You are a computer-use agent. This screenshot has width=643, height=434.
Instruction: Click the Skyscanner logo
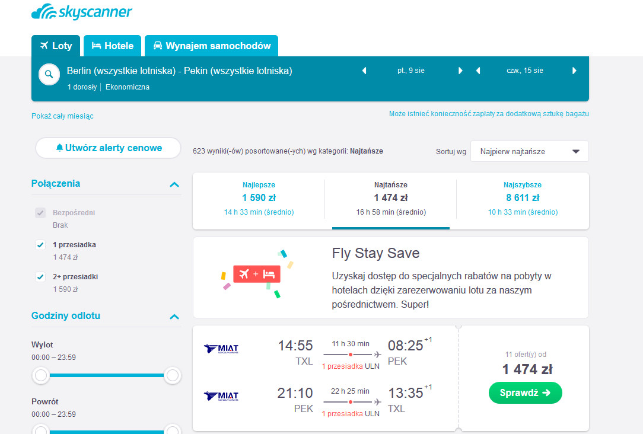[x=82, y=12]
